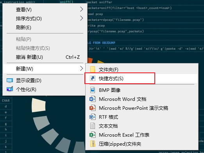Open the 查看(V) menu entry
Screen dimensions: 204x153
(45, 9)
